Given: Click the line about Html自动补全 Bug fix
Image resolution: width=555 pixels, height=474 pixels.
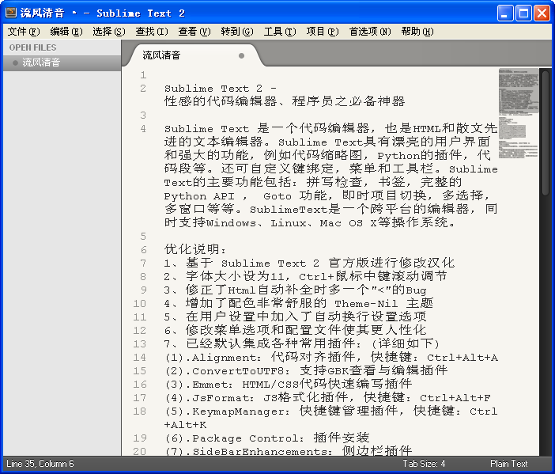Looking at the screenshot, I should click(295, 290).
